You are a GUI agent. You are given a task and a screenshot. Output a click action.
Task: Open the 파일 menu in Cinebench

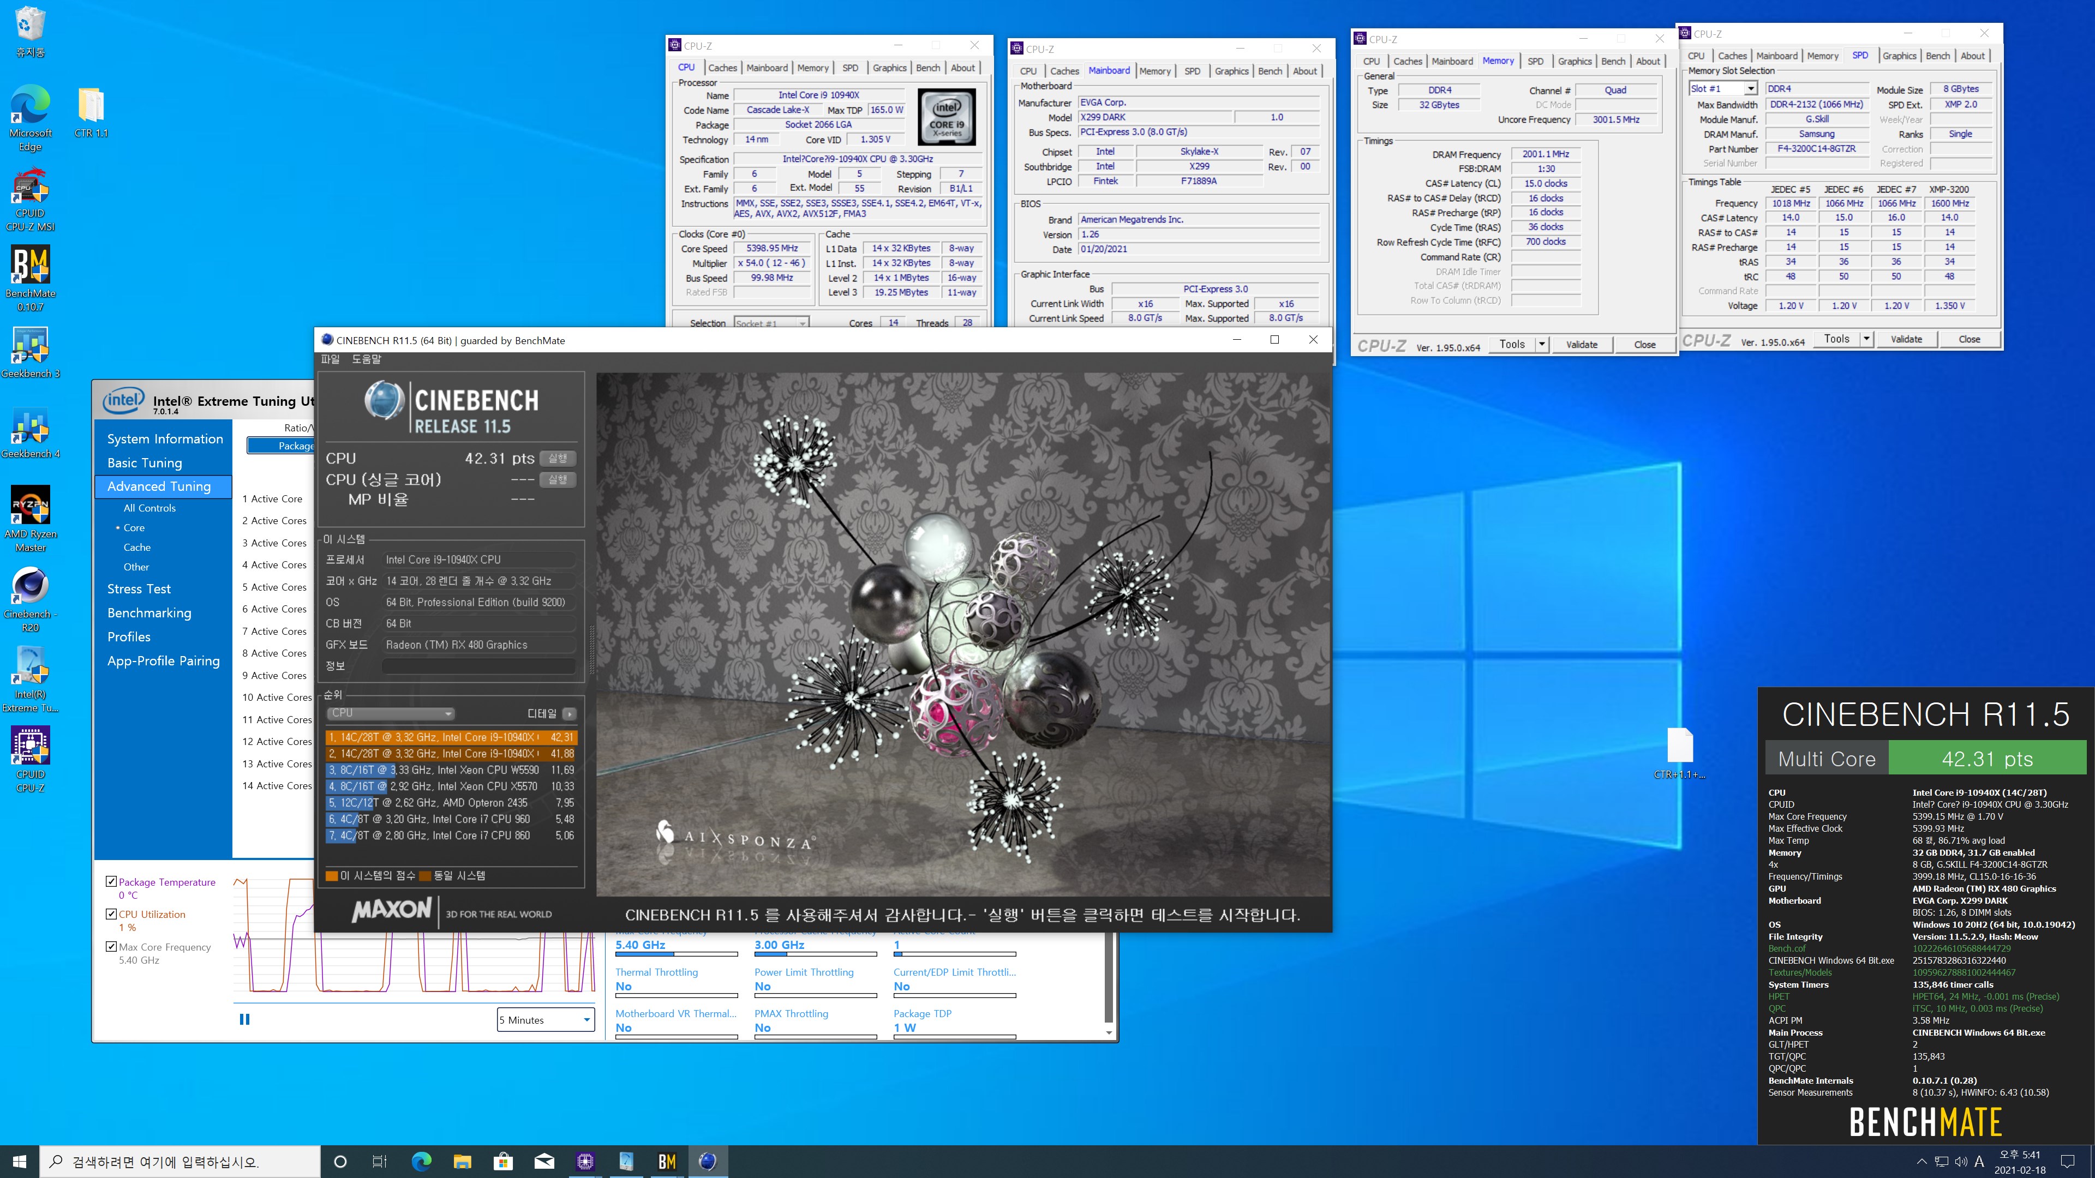click(x=330, y=359)
